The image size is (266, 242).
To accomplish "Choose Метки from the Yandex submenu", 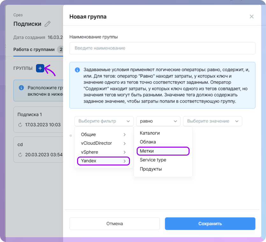I will pos(163,151).
